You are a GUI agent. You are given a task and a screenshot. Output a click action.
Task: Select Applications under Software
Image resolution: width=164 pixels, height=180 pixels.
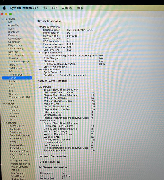click(x=17, y=129)
